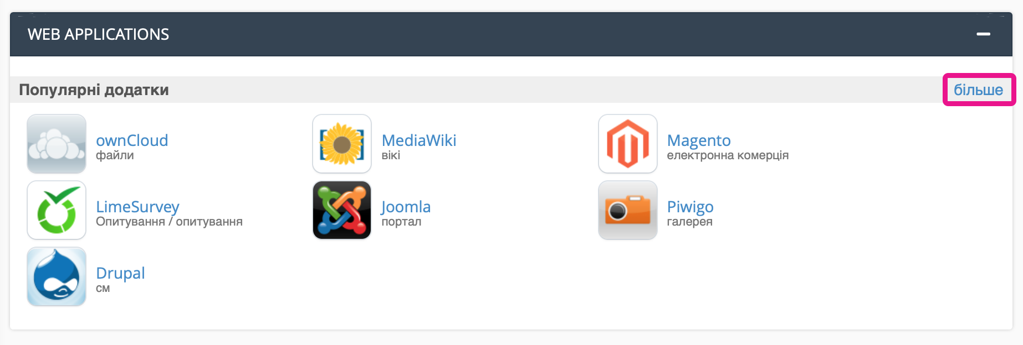Select the Piwigo title link
Viewport: 1023px width, 345px height.
[690, 207]
